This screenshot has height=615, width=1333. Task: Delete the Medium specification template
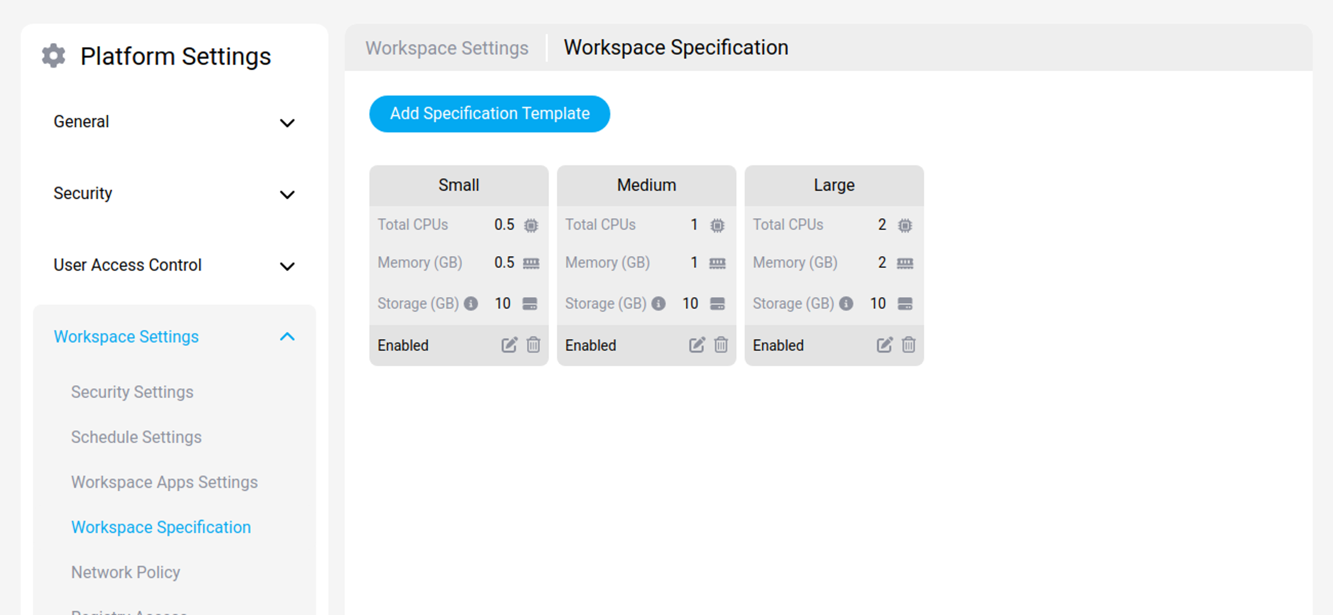click(721, 345)
